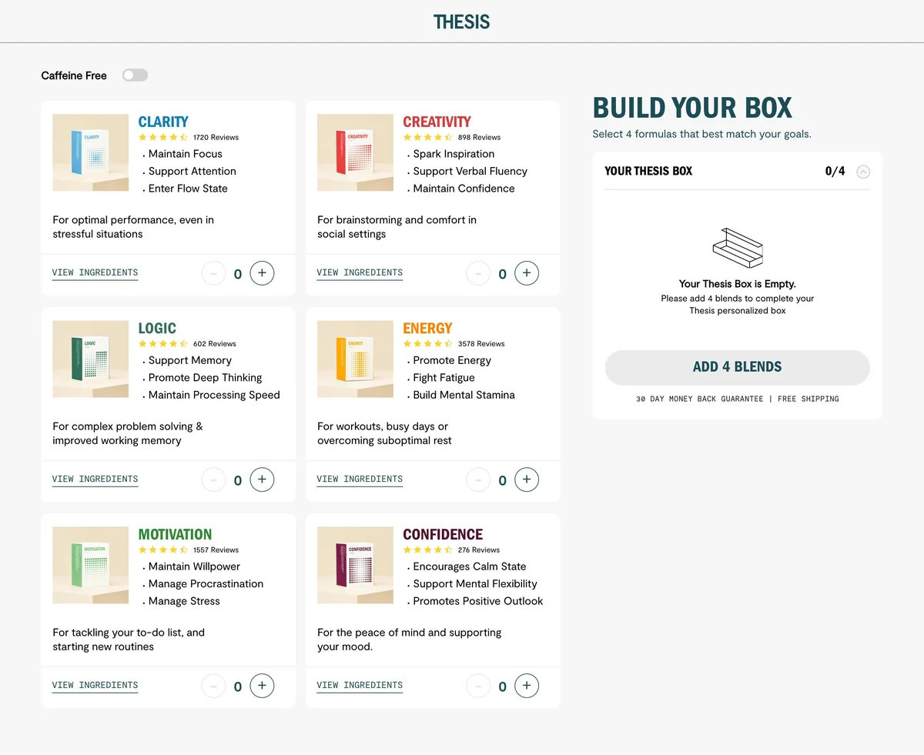
Task: Click the 602 Reviews count
Action: tap(215, 343)
